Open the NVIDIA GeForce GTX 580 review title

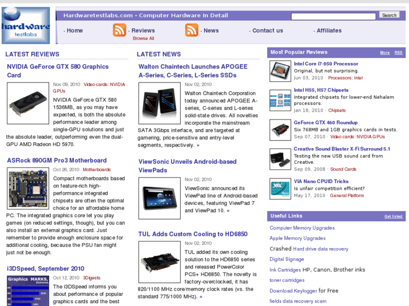(x=57, y=71)
